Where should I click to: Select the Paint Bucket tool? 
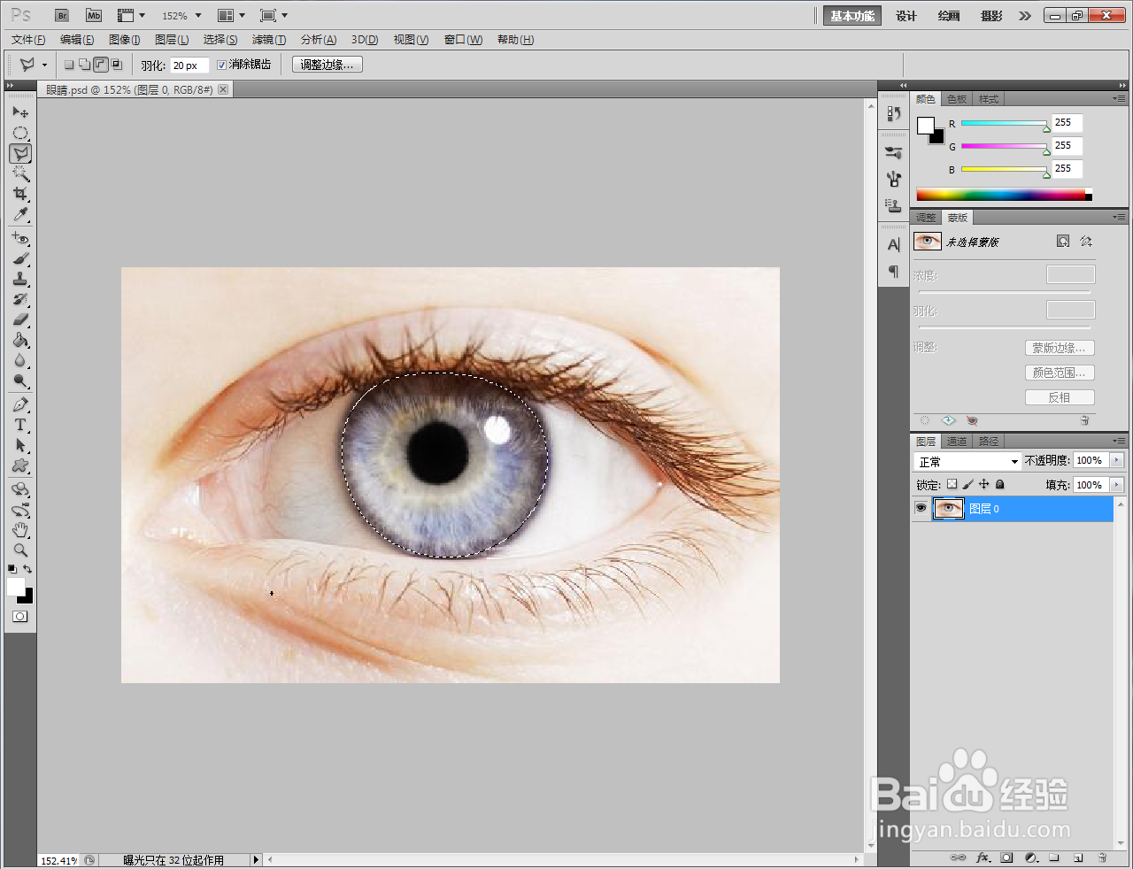[20, 340]
